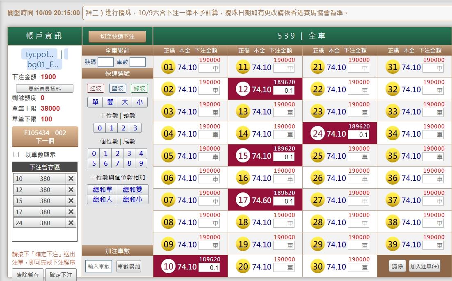
Task: Choose units digit 4 under 個位數
Action: coord(141,153)
